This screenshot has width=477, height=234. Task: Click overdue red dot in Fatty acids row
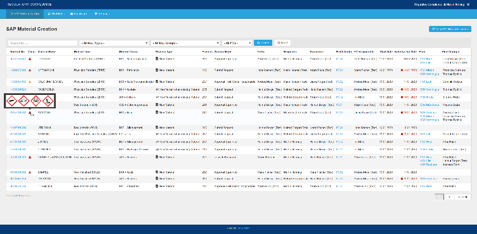pyautogui.click(x=402, y=70)
